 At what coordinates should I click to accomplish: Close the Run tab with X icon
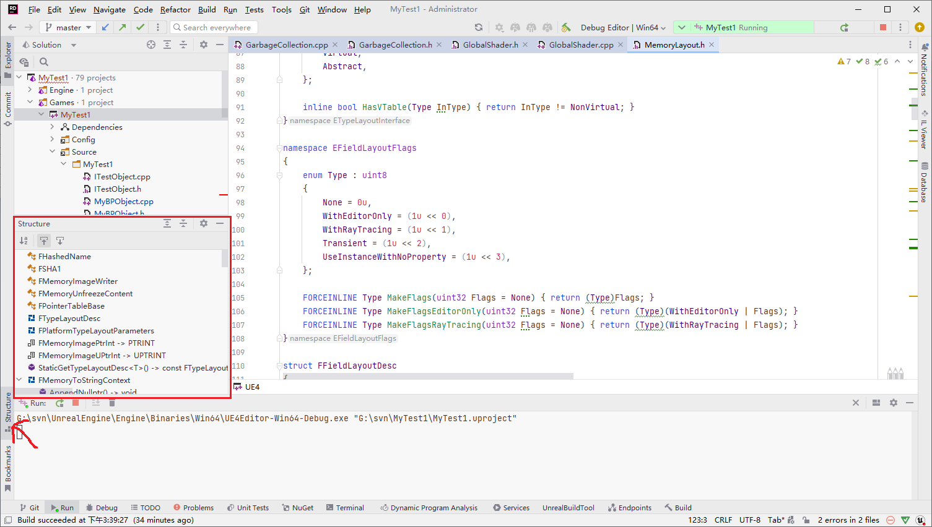coord(856,403)
